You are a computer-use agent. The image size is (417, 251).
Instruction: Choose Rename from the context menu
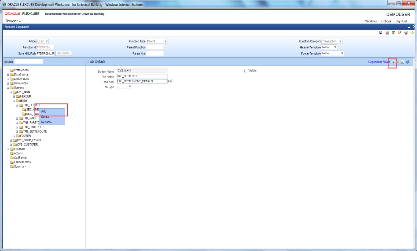pos(52,122)
